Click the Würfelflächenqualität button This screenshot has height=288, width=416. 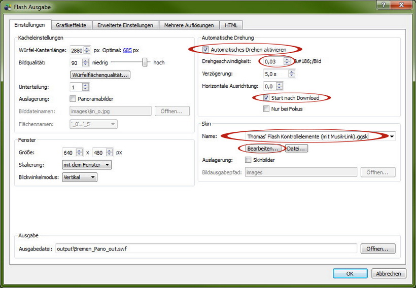[x=100, y=75]
